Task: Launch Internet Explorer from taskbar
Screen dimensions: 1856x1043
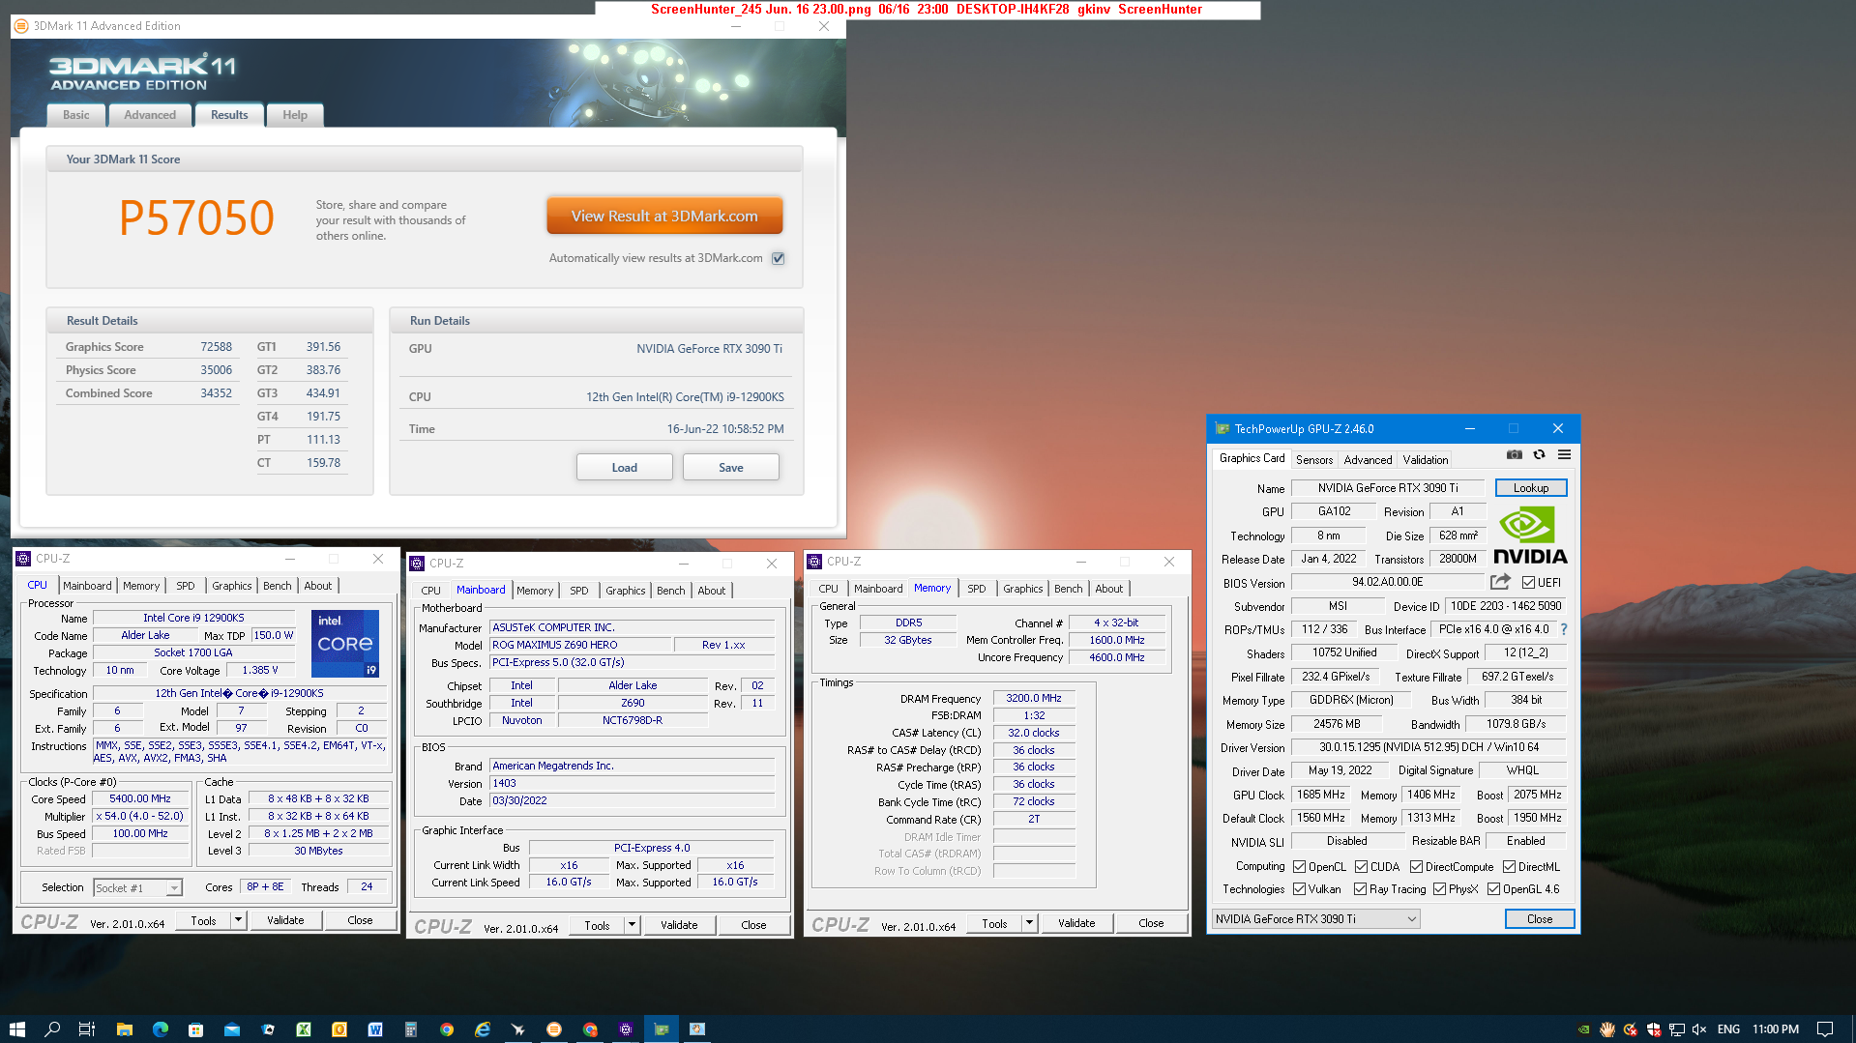Action: tap(483, 1029)
